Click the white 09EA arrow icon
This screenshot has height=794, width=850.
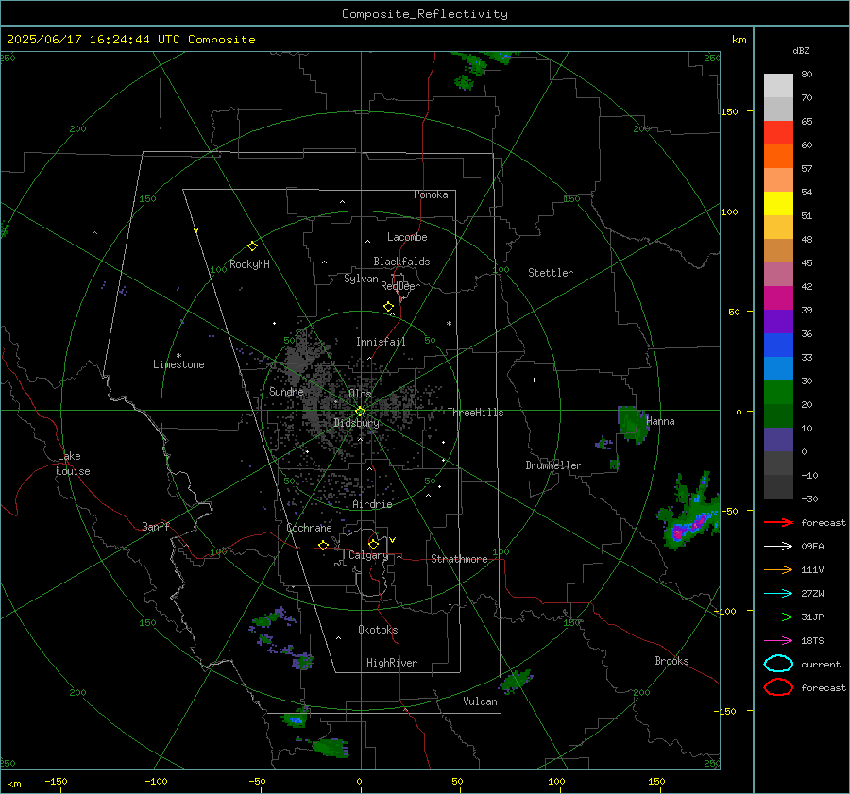coord(778,547)
